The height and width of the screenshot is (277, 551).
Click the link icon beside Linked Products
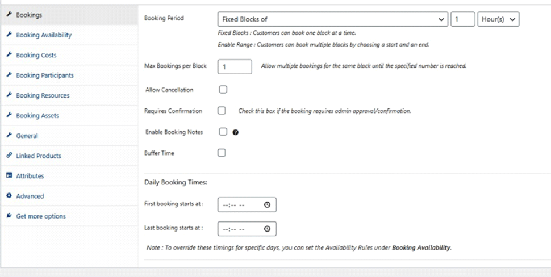(x=9, y=156)
